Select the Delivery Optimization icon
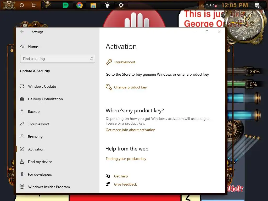268x201 pixels. [22, 99]
